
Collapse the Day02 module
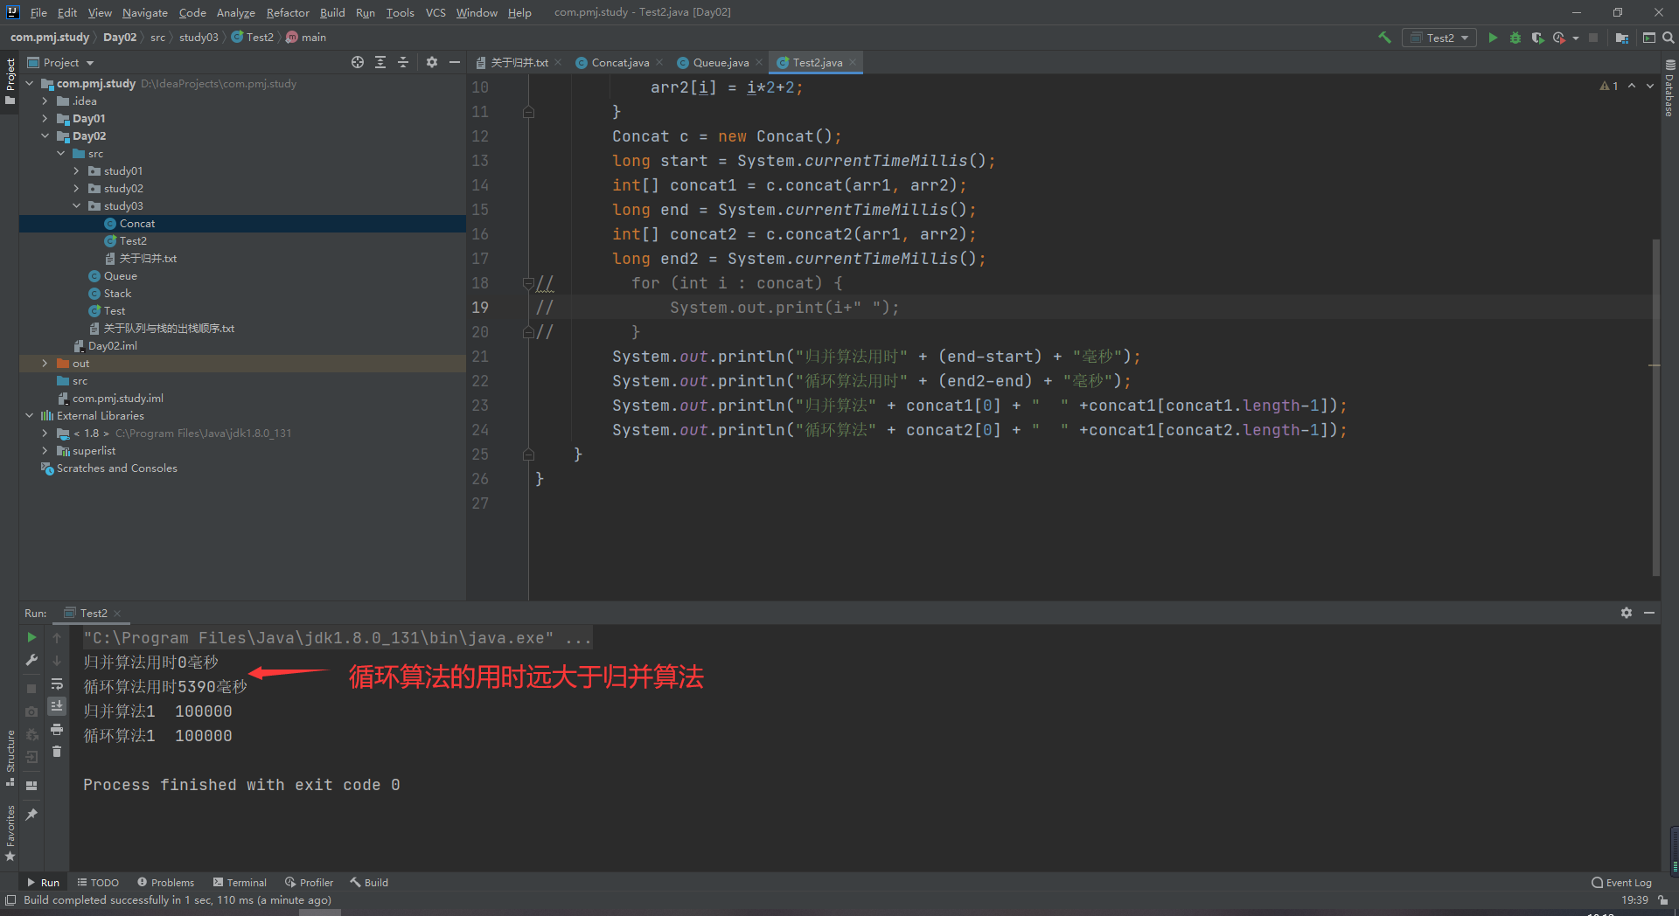(45, 136)
